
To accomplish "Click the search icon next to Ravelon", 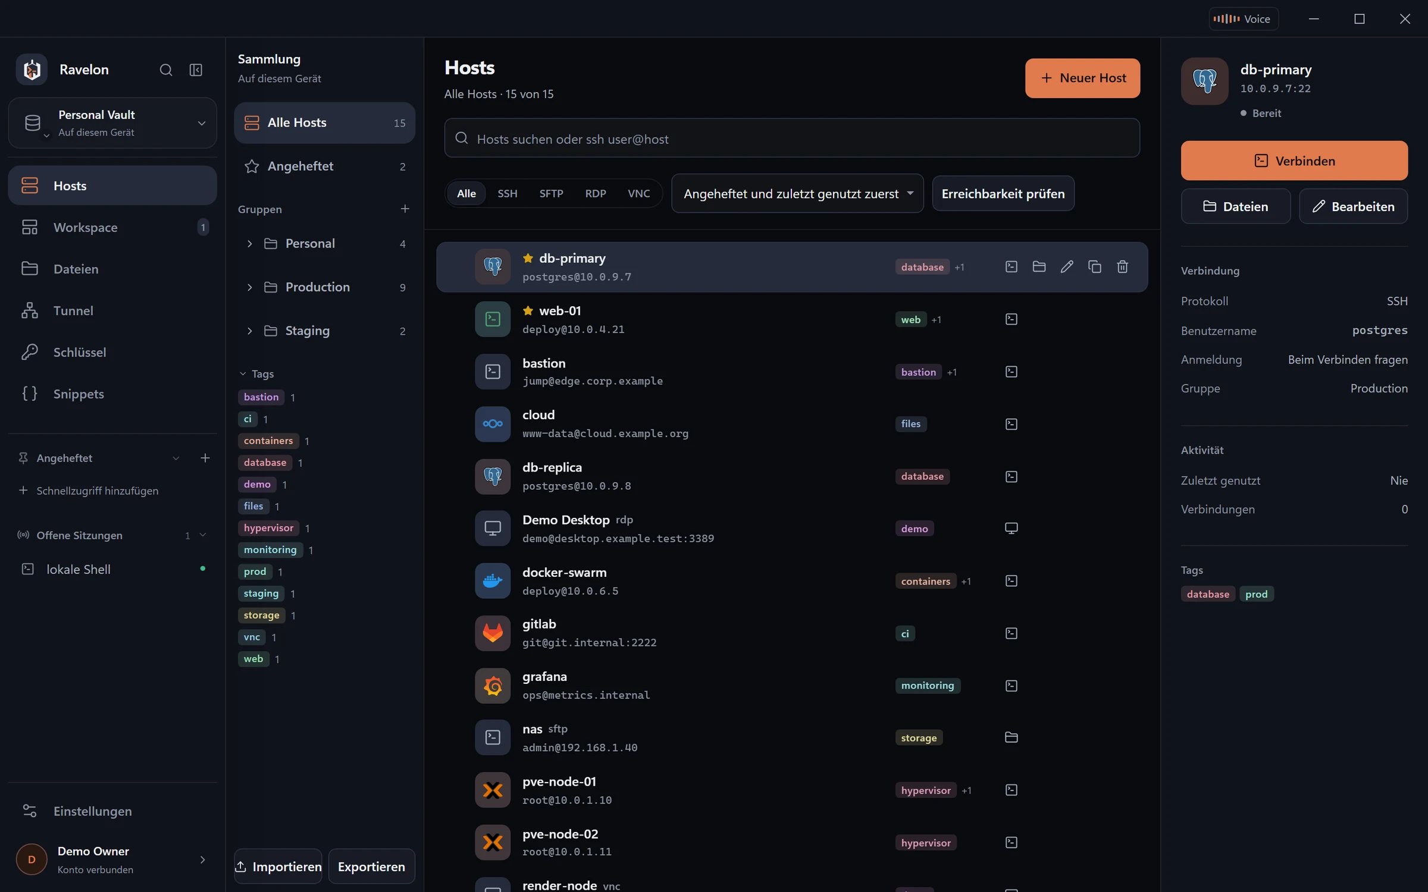I will coord(166,70).
